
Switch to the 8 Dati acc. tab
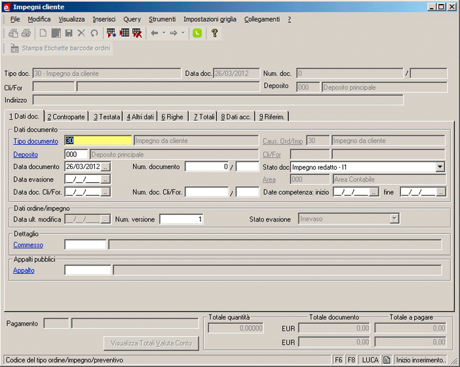click(x=236, y=117)
